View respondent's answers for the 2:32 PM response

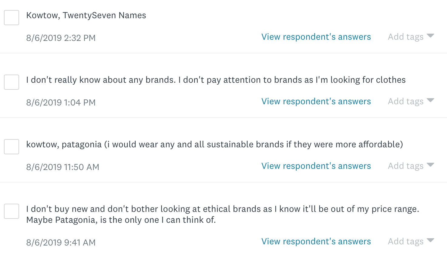tap(316, 37)
